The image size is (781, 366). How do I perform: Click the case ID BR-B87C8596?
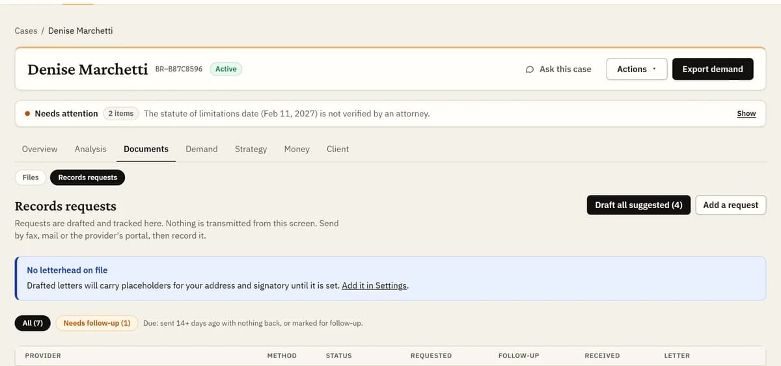tap(179, 68)
